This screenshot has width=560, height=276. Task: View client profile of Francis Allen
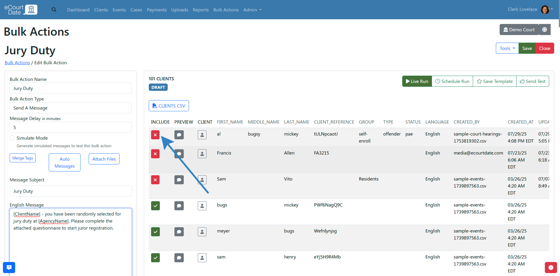coord(202,154)
